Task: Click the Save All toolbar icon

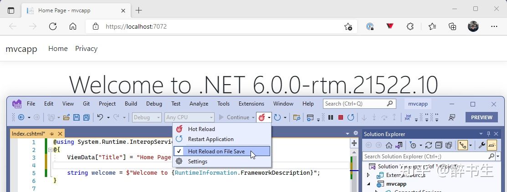Action: (x=87, y=117)
